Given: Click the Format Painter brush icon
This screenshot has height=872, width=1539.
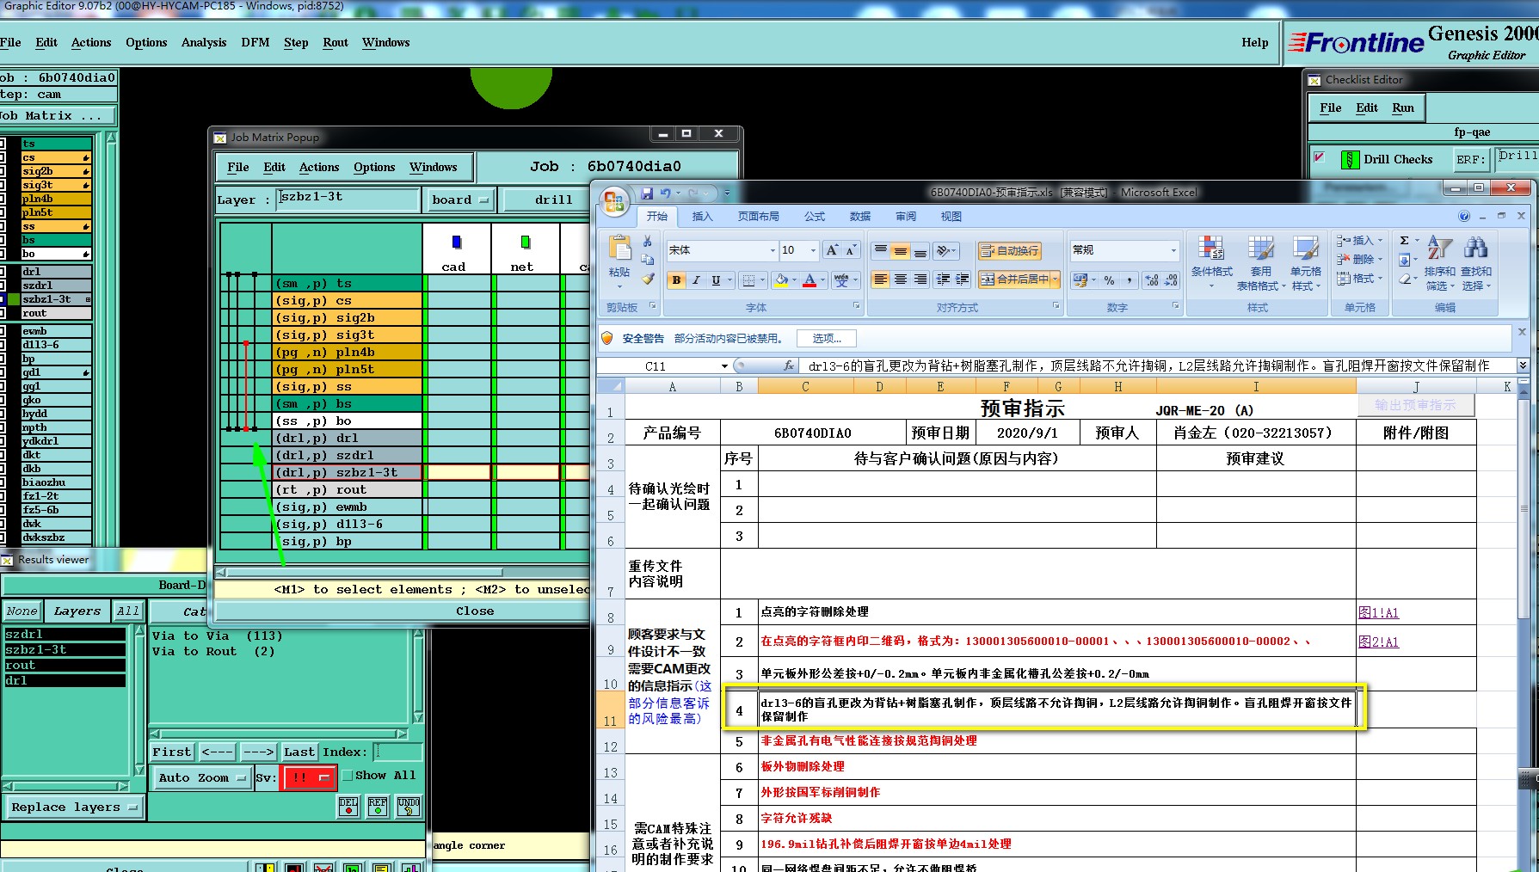Looking at the screenshot, I should (x=648, y=279).
